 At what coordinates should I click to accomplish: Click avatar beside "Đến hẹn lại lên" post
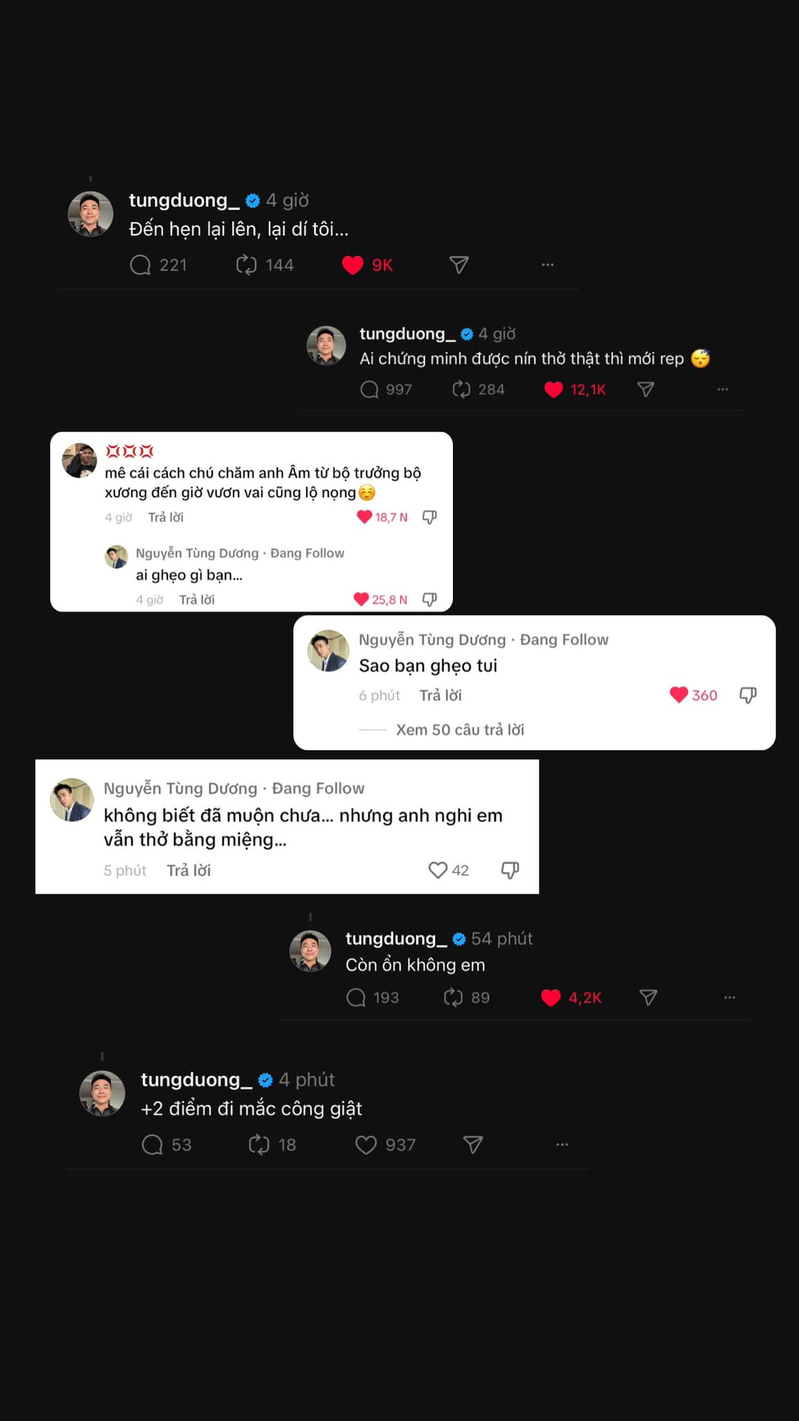(91, 214)
